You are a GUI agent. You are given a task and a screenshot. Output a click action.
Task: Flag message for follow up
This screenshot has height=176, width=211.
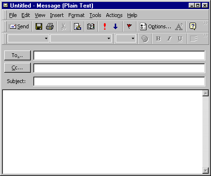(129, 26)
